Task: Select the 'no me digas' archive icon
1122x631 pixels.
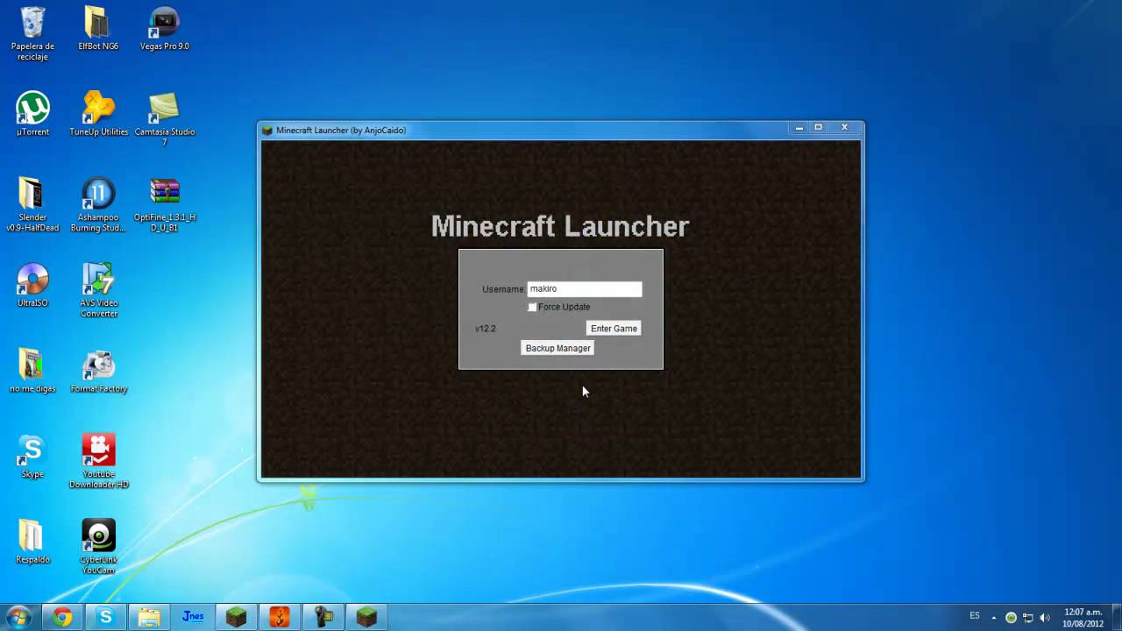Action: [x=32, y=371]
